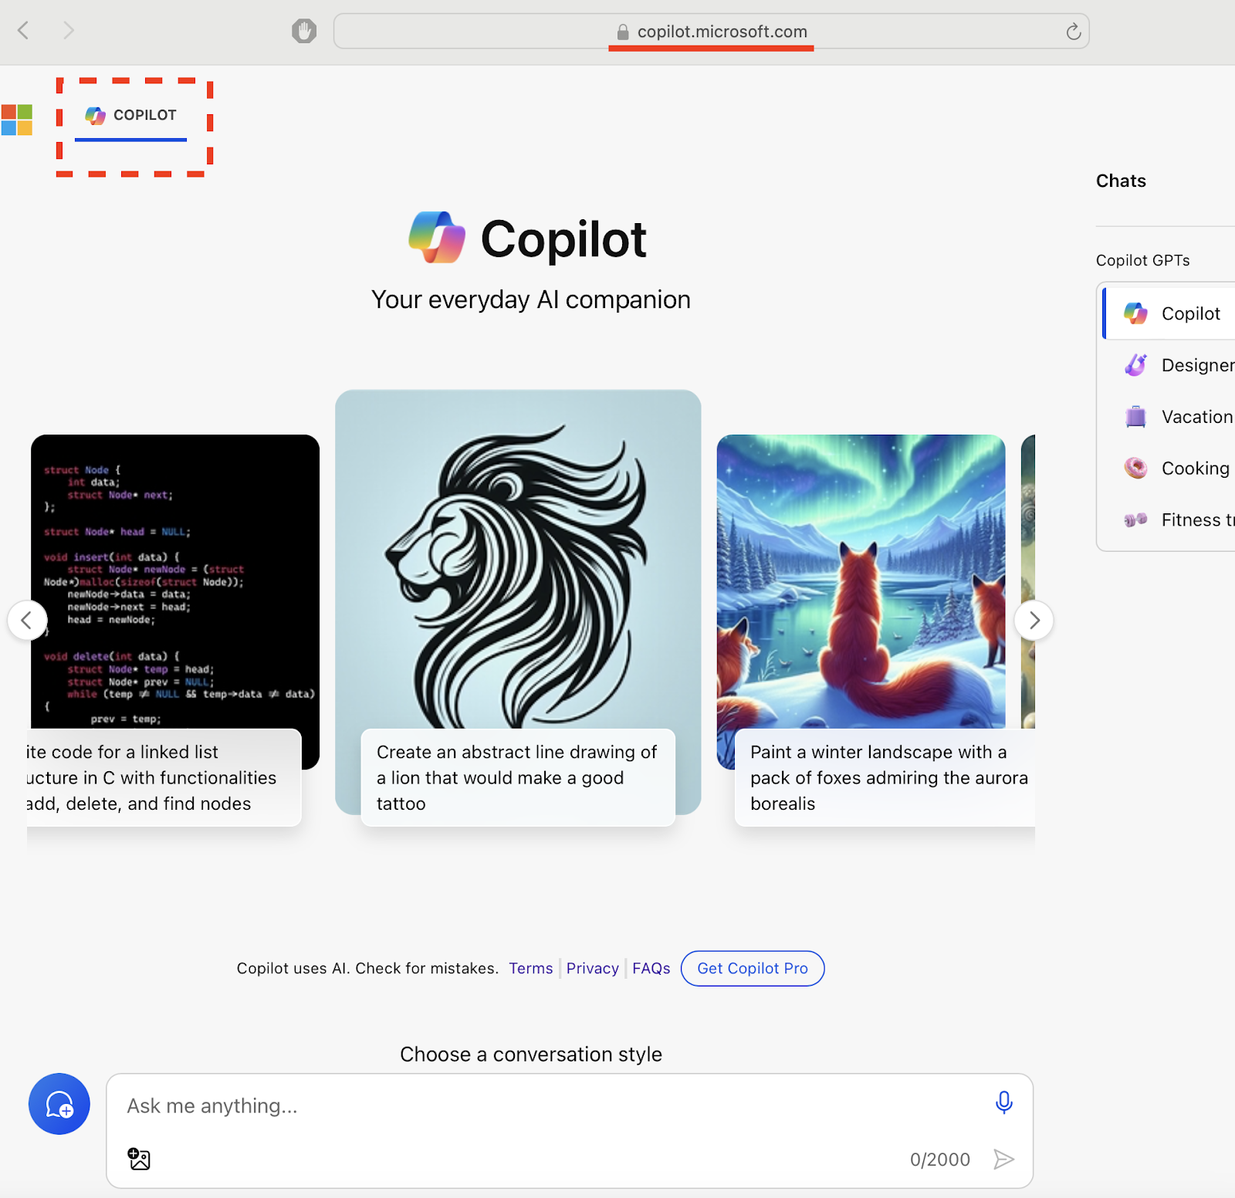The image size is (1235, 1198).
Task: Click the Get Copilot Pro button
Action: click(x=753, y=968)
